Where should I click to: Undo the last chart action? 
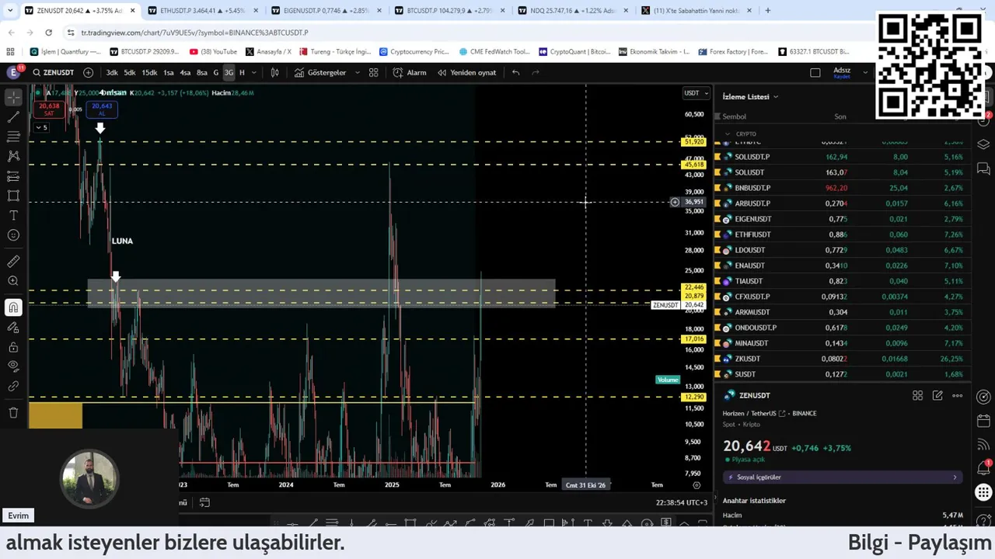(515, 72)
